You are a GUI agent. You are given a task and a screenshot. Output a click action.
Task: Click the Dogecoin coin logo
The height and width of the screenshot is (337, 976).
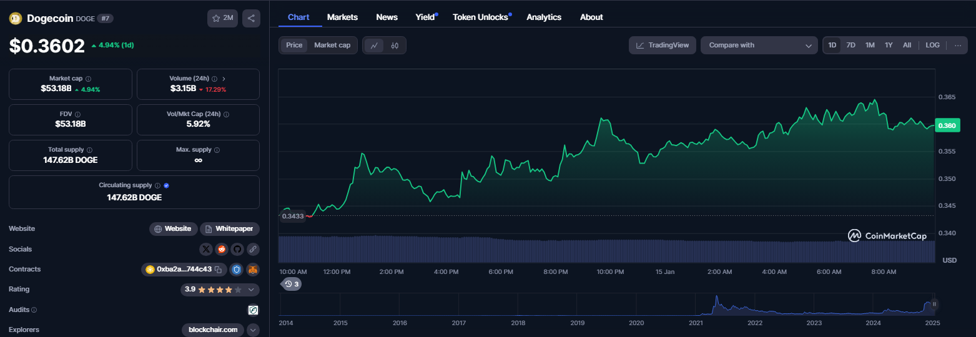coord(15,19)
